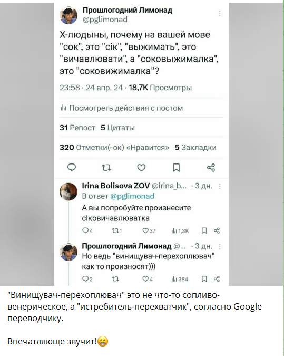Open the three-dot menu on main post
This screenshot has width=284, height=356.
click(220, 14)
